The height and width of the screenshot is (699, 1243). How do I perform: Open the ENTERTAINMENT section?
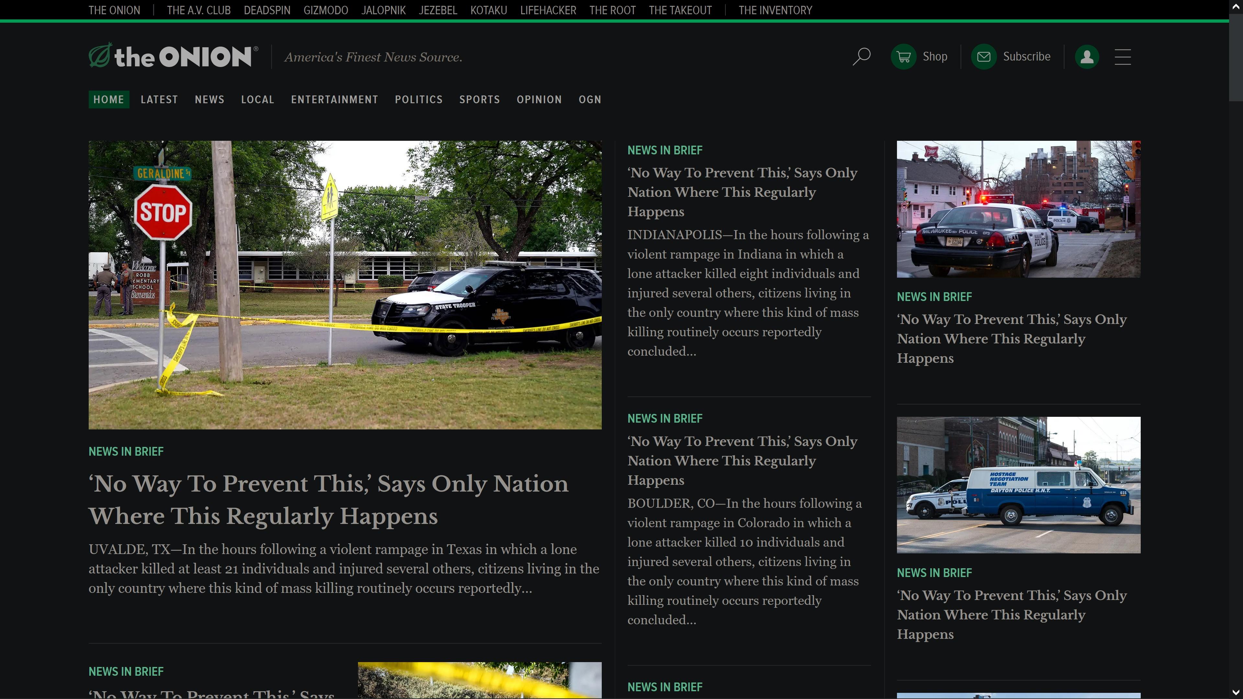(x=334, y=99)
